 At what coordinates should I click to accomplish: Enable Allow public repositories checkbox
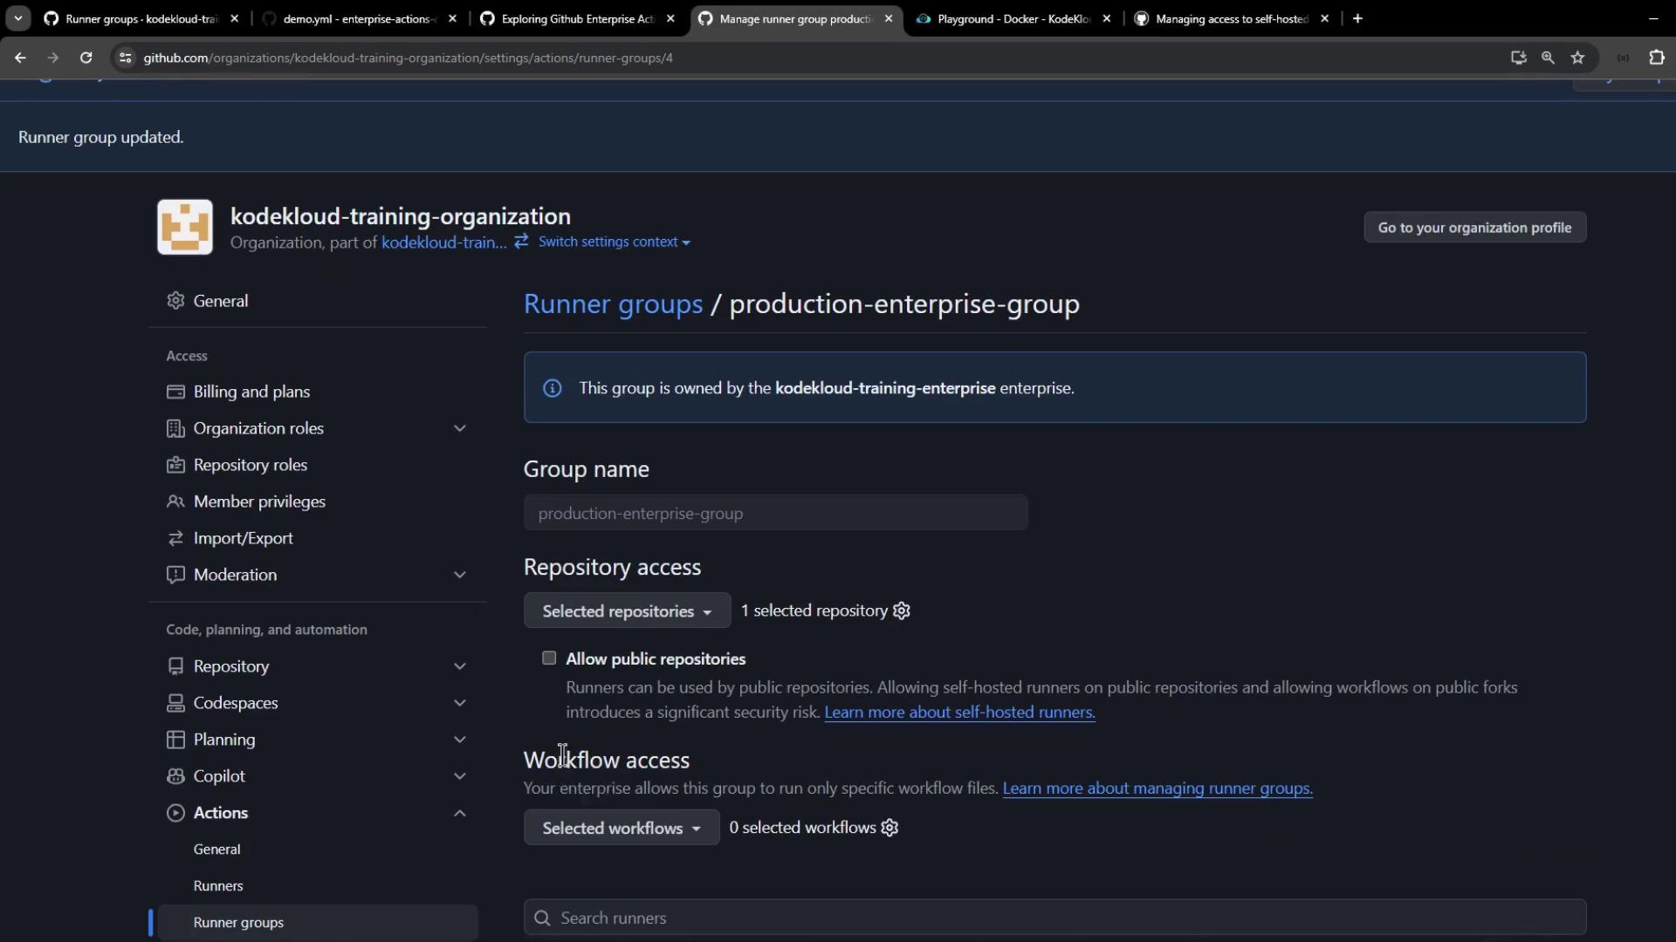click(x=549, y=659)
